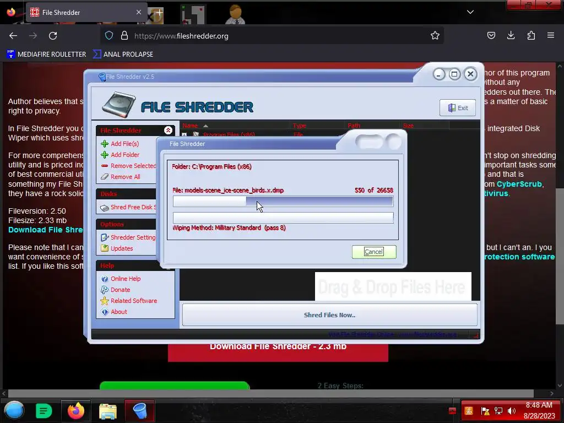
Task: Click the red Download File Shredder banner
Action: [278, 352]
